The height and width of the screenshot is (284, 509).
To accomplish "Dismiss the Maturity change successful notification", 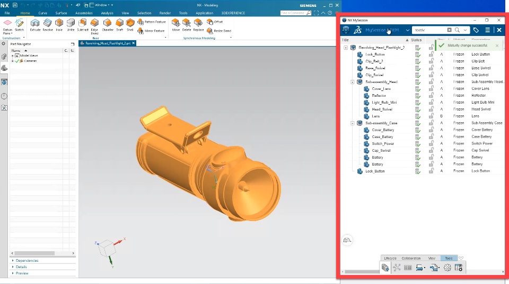I will pos(497,45).
